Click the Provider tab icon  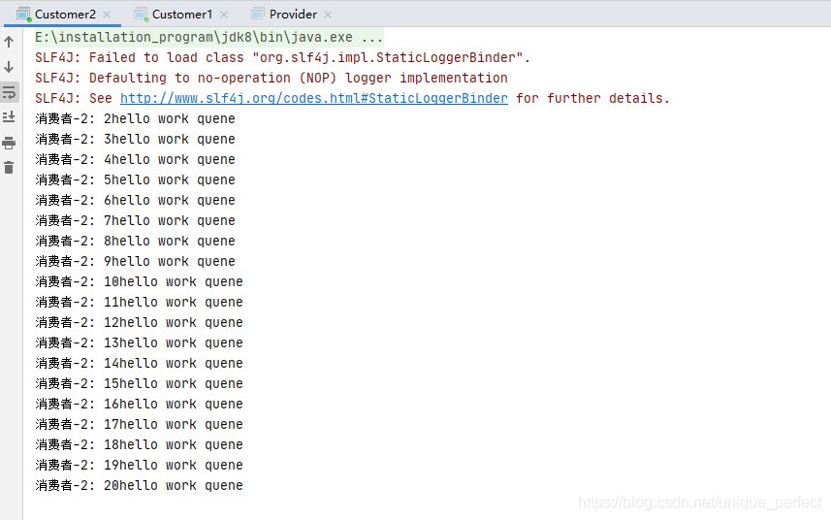258,14
